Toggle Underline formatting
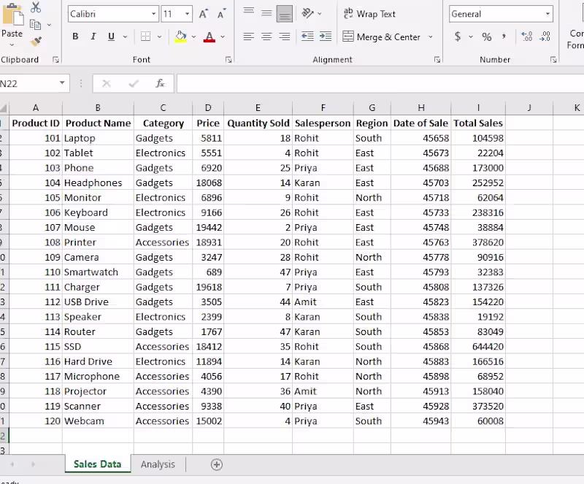Screen dimensions: 584x484 111,37
